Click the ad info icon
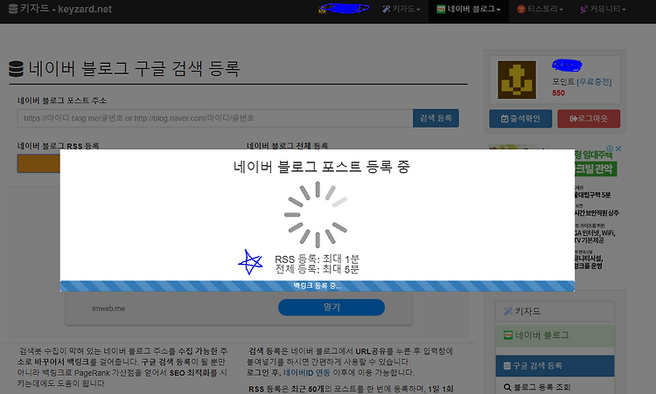656x394 pixels. coord(610,149)
